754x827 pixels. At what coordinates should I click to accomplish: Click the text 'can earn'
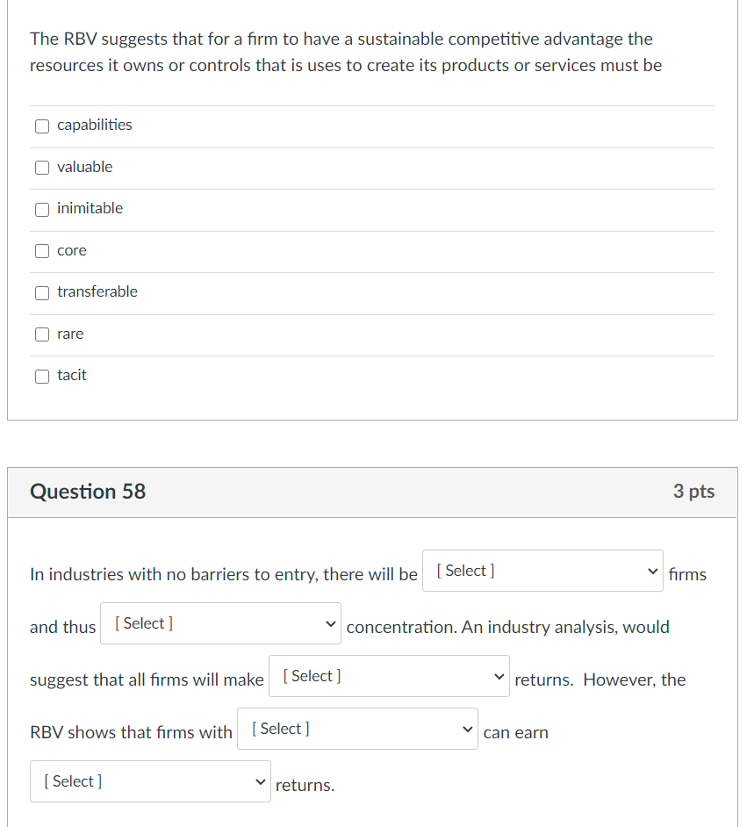[515, 733]
